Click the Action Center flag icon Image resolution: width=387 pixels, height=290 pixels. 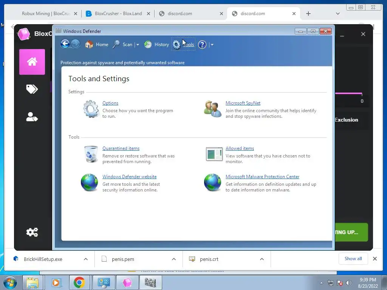coord(340,283)
